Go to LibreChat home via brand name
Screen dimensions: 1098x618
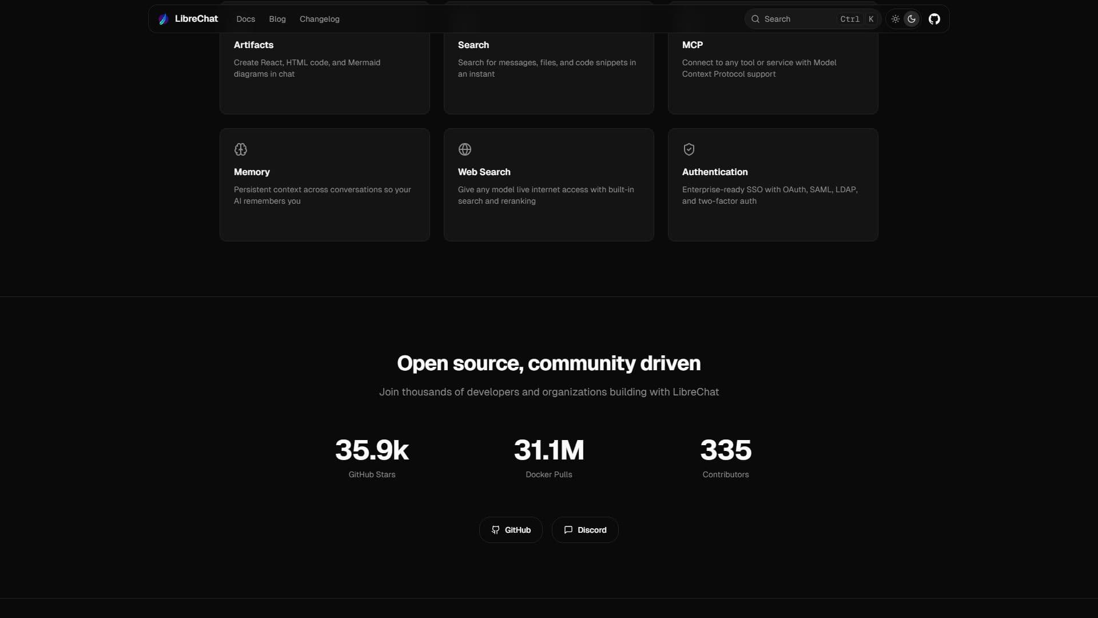point(196,19)
